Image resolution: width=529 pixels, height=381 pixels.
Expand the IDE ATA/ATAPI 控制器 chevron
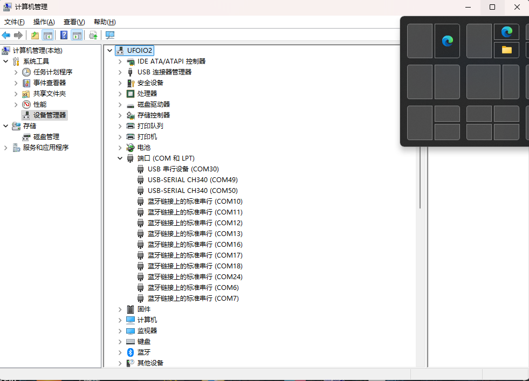pos(120,61)
